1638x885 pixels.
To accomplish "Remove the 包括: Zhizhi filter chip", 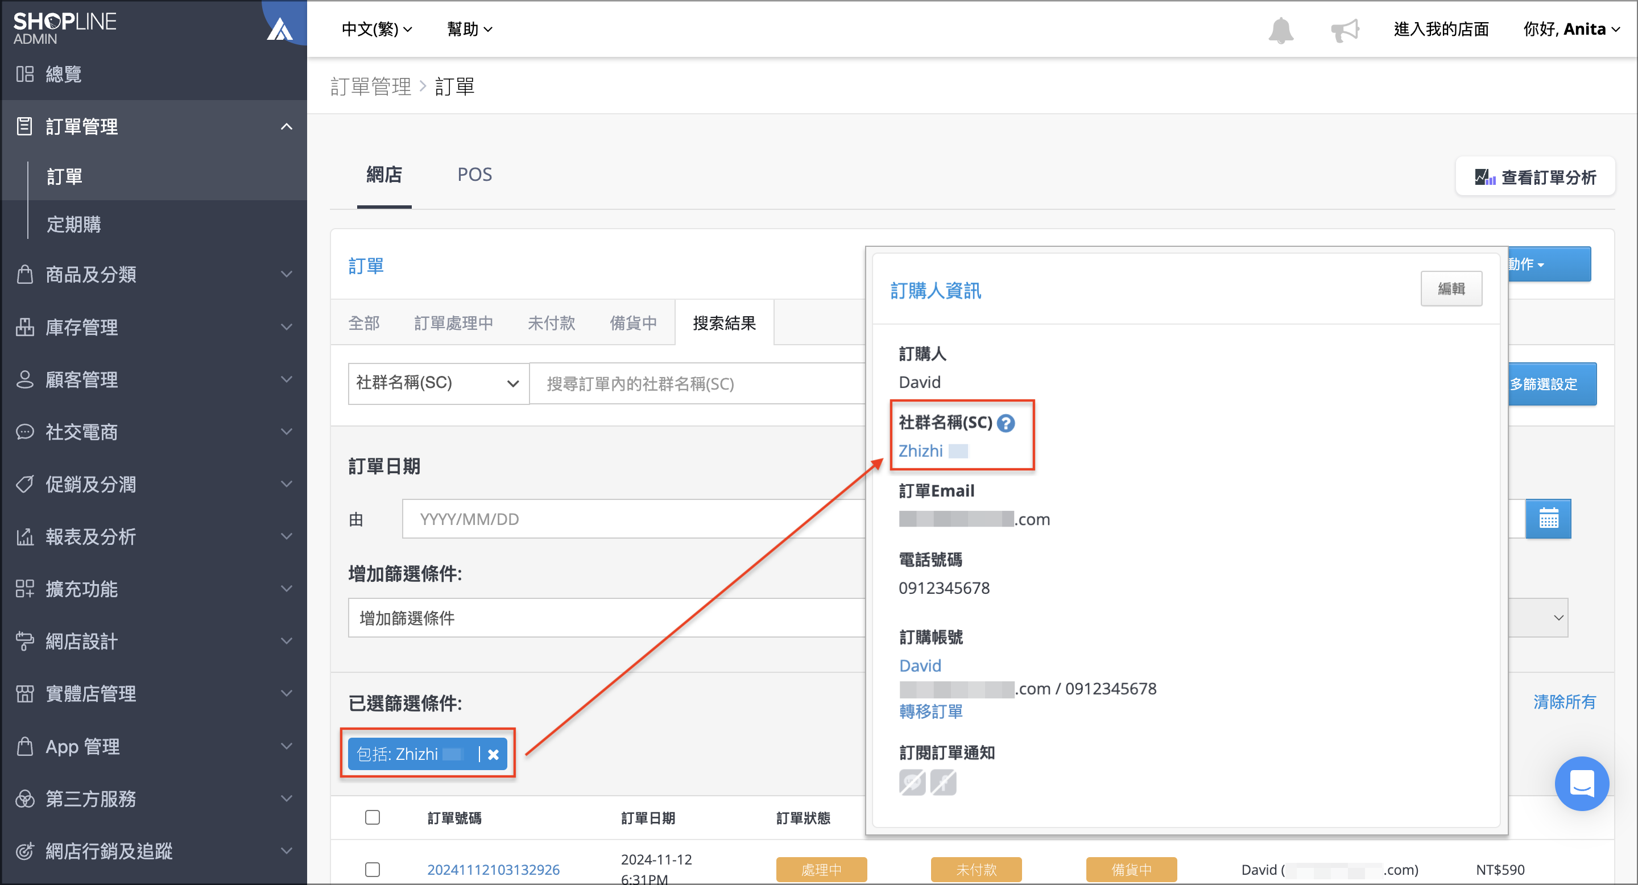I will coord(493,754).
